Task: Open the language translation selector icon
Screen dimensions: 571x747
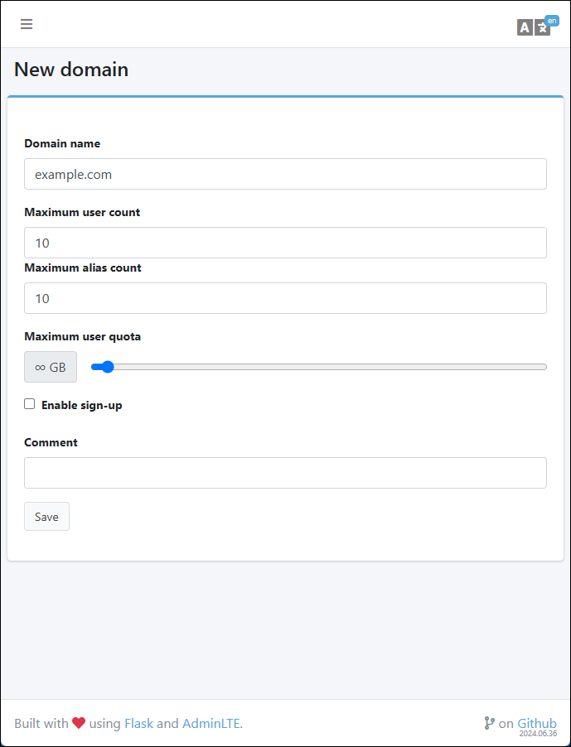Action: coord(533,27)
